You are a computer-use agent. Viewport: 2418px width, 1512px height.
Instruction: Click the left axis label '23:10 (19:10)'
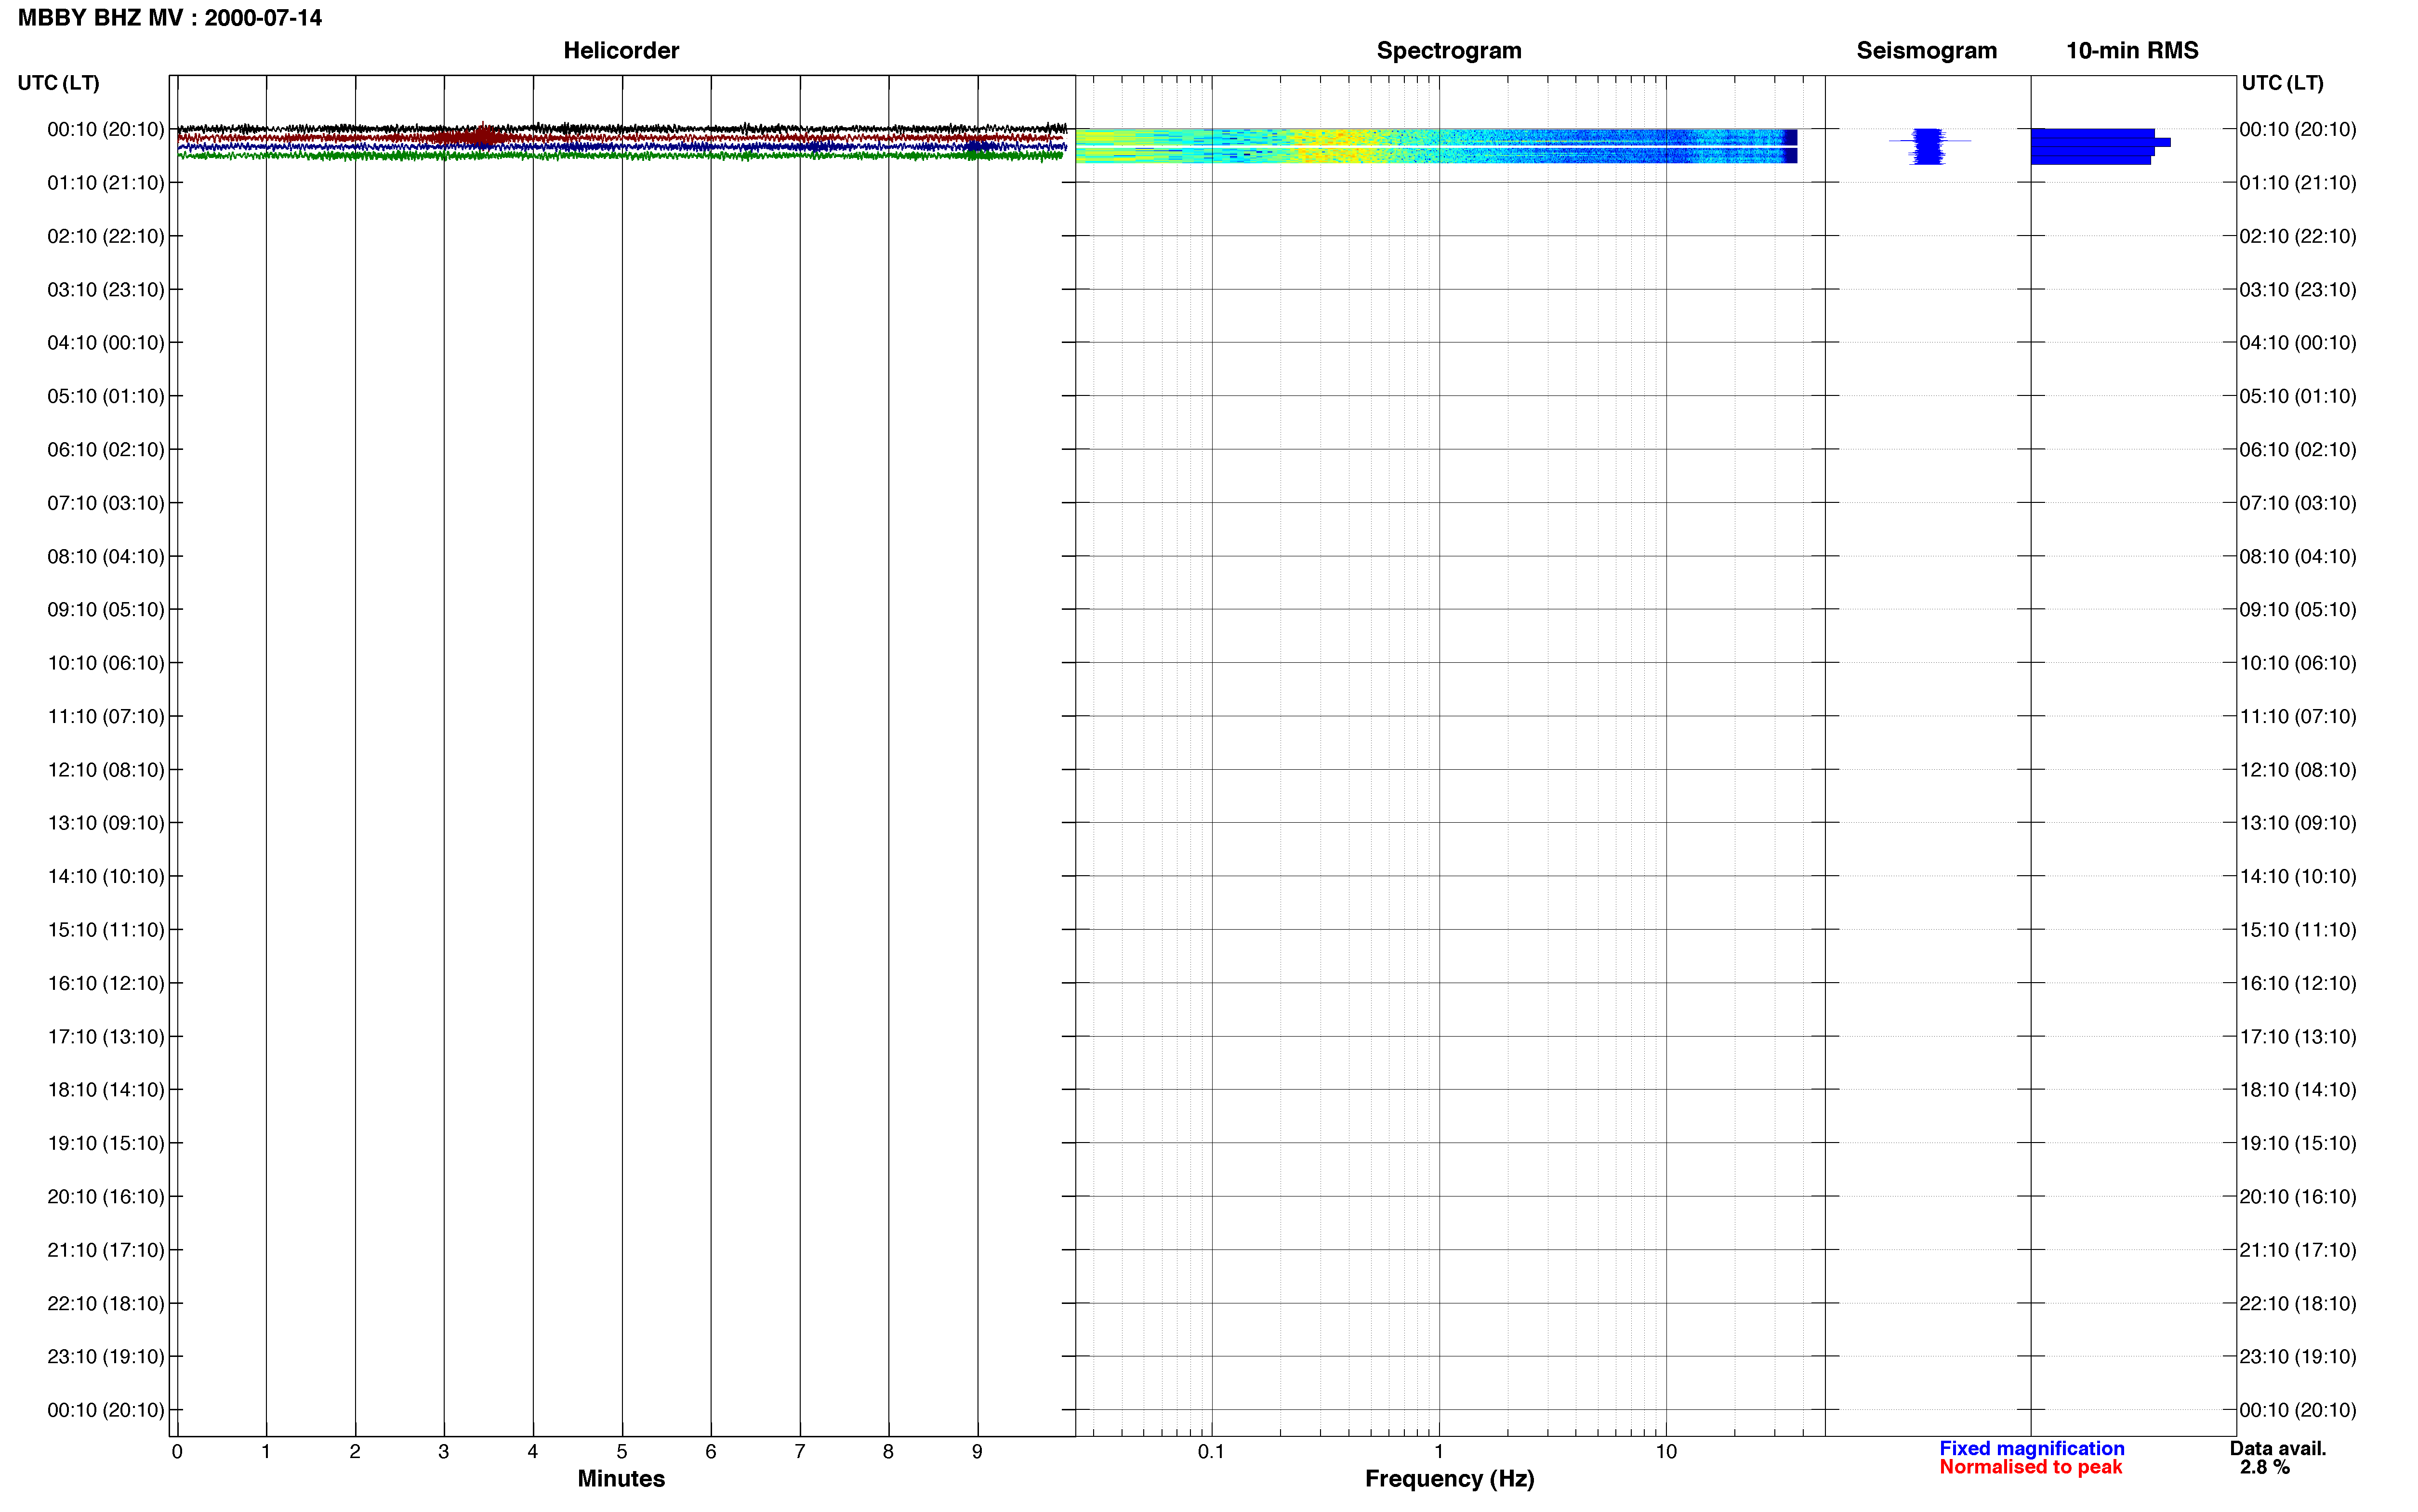(106, 1357)
